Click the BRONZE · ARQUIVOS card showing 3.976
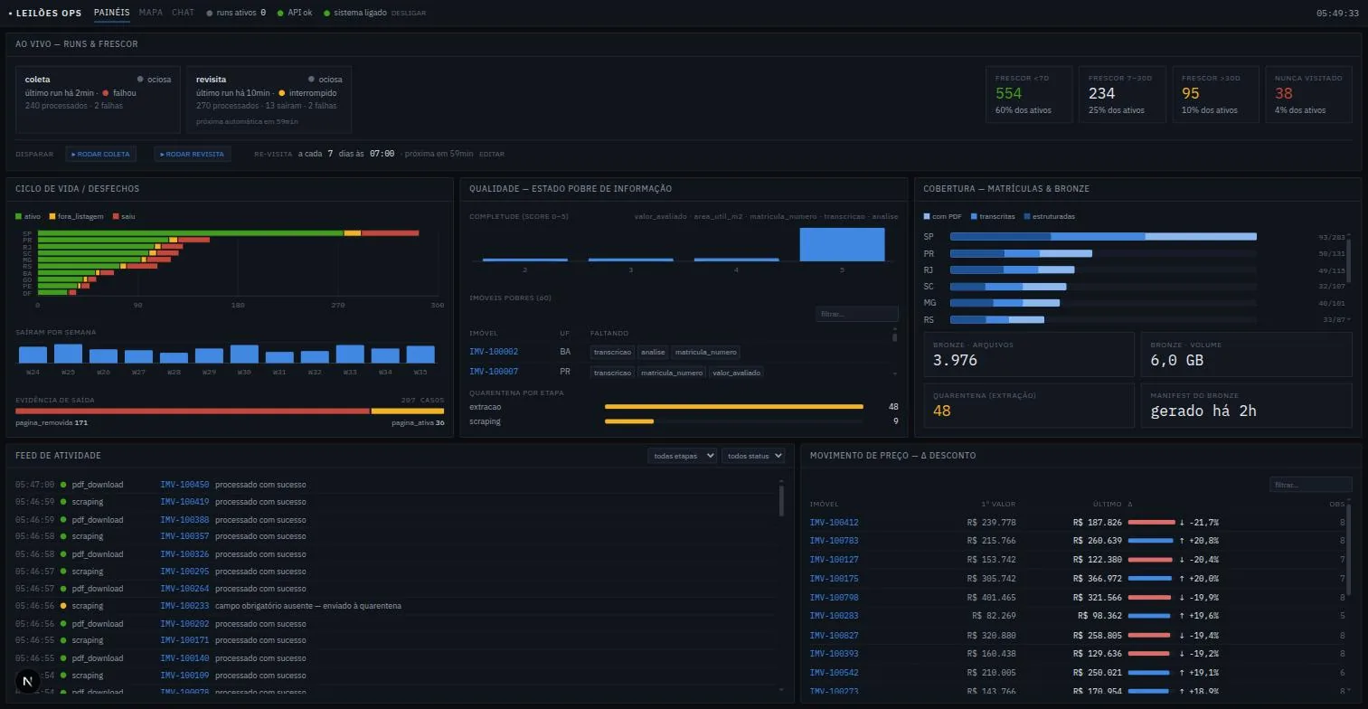The image size is (1368, 709). click(x=1029, y=354)
